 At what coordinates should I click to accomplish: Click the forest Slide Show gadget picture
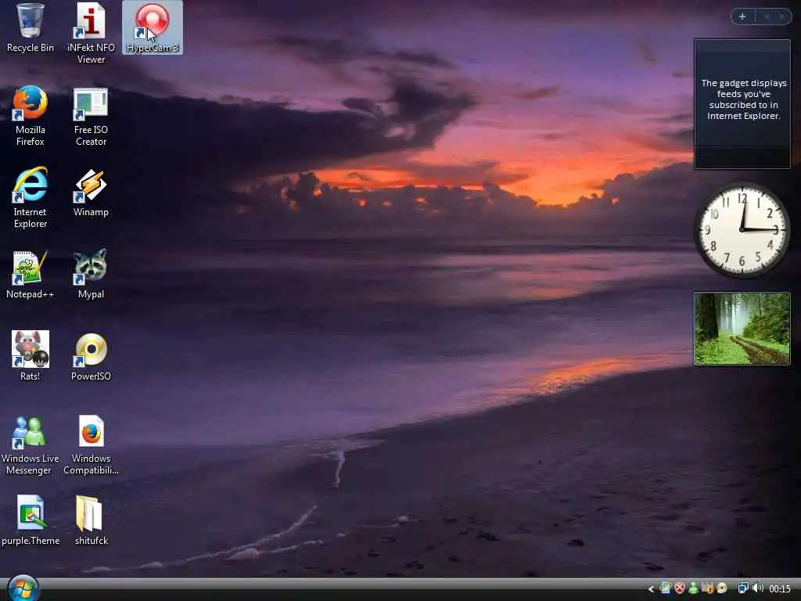(742, 329)
